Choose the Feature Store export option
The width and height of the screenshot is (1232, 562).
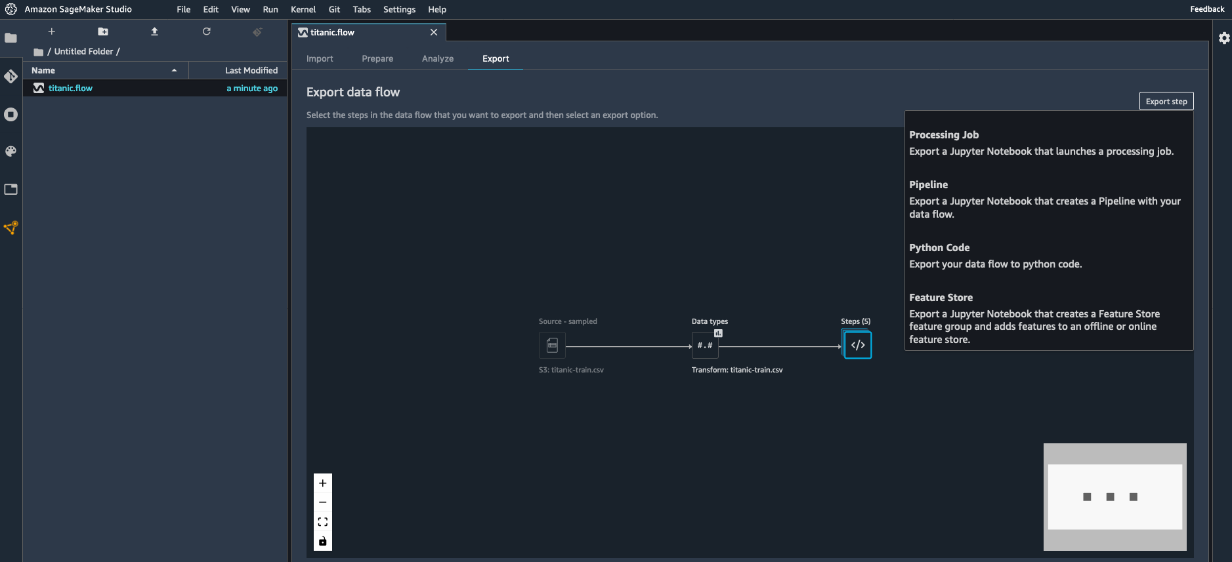point(1048,318)
